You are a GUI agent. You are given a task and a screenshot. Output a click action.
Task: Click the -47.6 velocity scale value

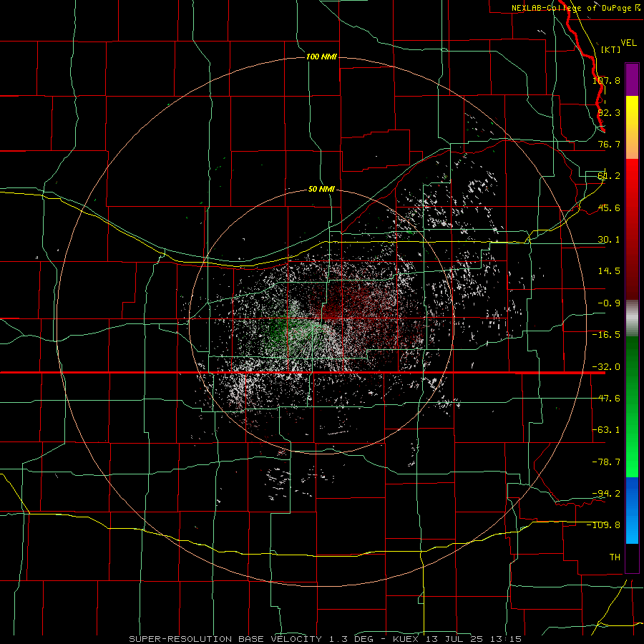[606, 399]
